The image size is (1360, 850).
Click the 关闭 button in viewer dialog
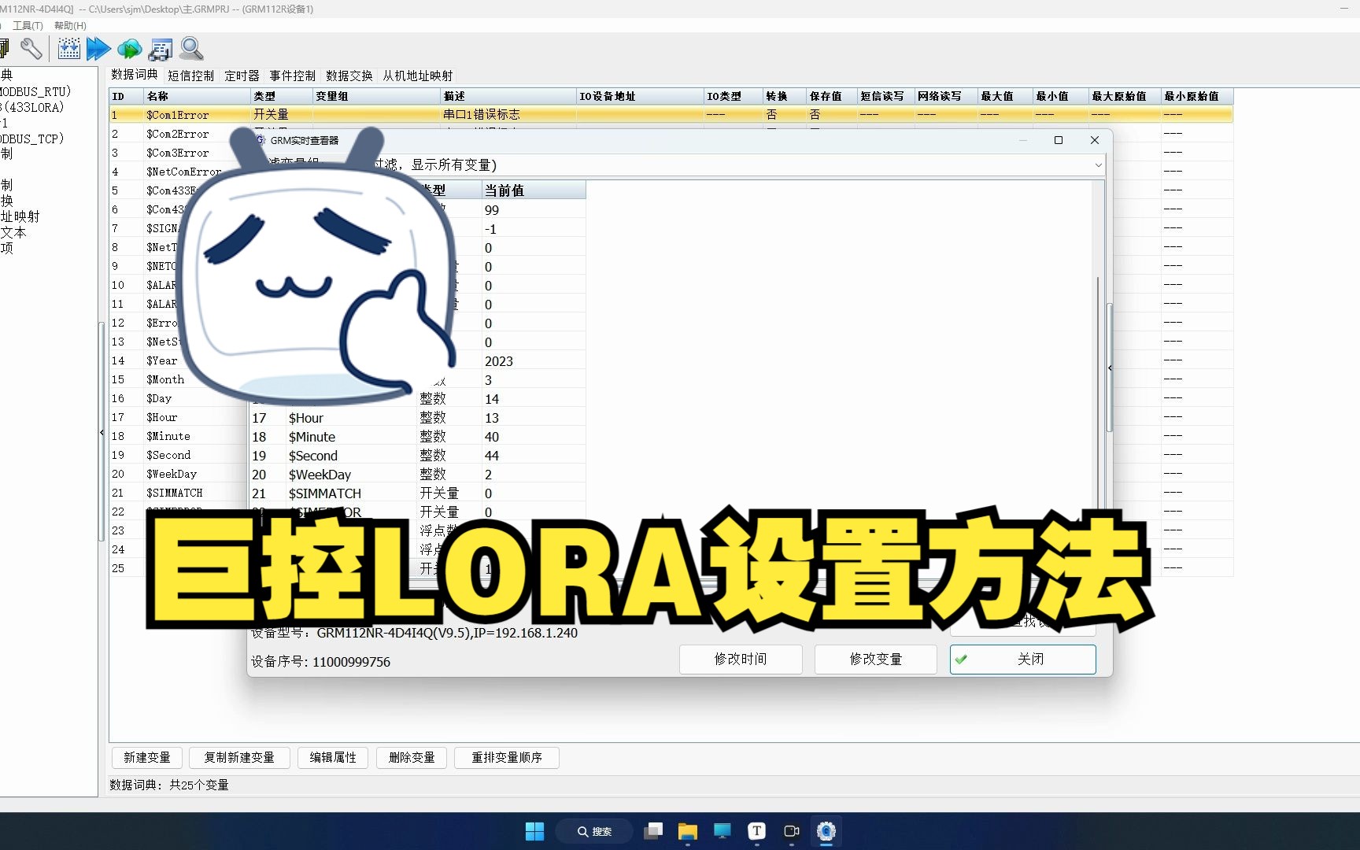pos(1022,660)
